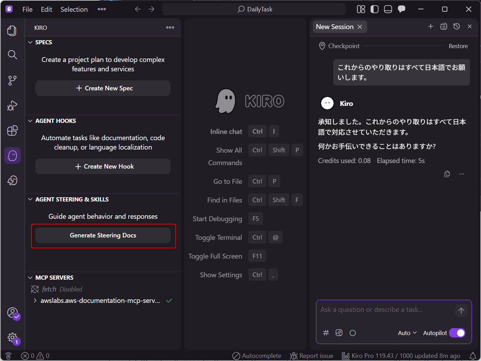Image resolution: width=481 pixels, height=361 pixels.
Task: Open the Explorer view in activity bar
Action: (12, 31)
